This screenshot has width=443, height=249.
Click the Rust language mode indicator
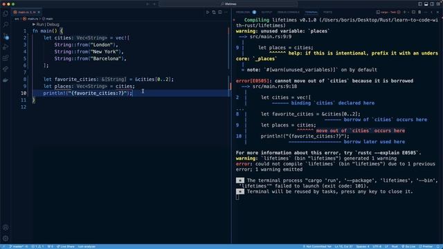[395, 246]
